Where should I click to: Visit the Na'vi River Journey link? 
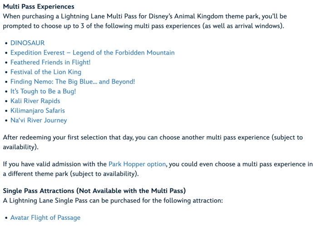tap(39, 120)
